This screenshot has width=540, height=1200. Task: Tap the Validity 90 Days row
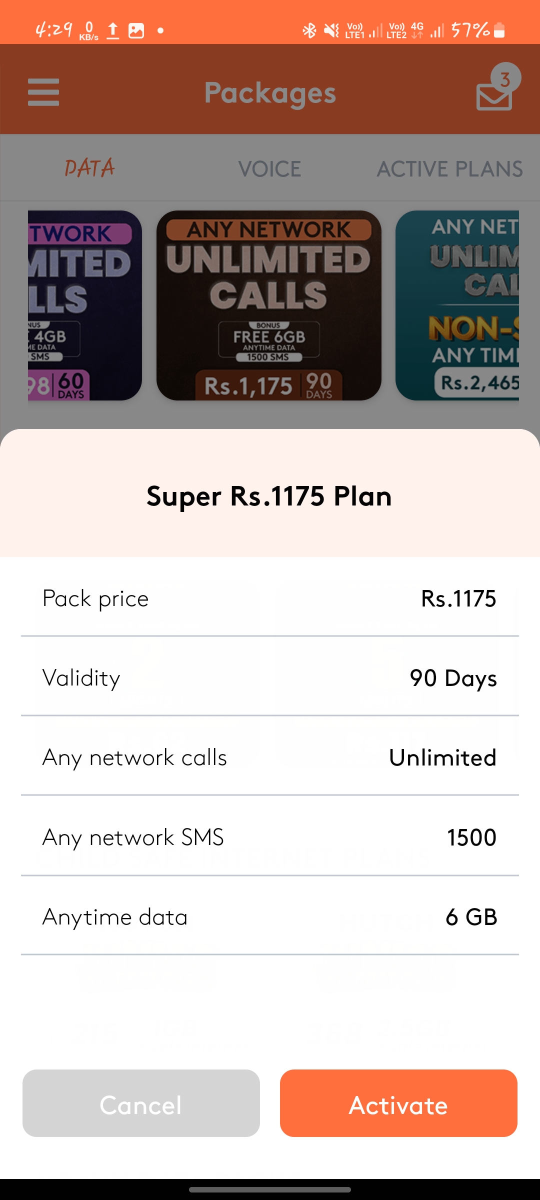(x=269, y=678)
